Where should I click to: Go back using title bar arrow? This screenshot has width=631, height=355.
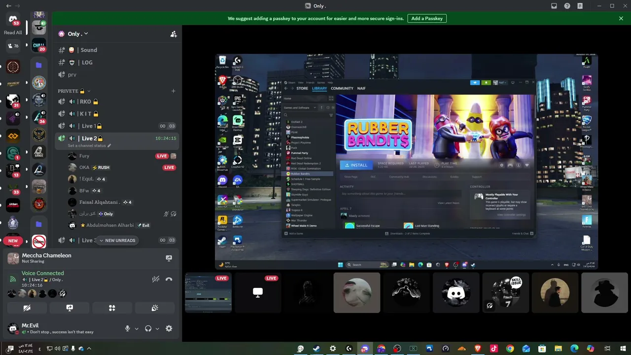coord(8,6)
